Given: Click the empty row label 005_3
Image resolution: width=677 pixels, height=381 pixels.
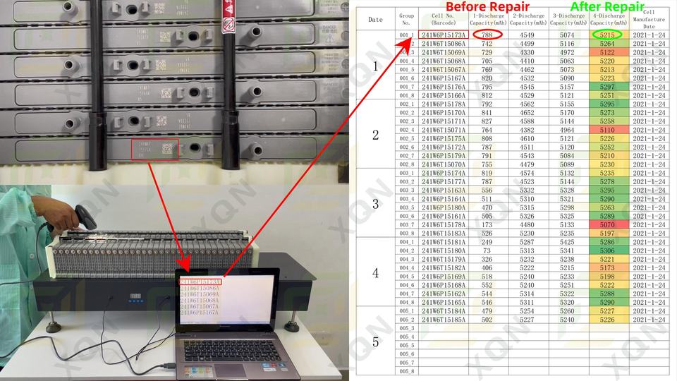Looking at the screenshot, I should coord(406,328).
